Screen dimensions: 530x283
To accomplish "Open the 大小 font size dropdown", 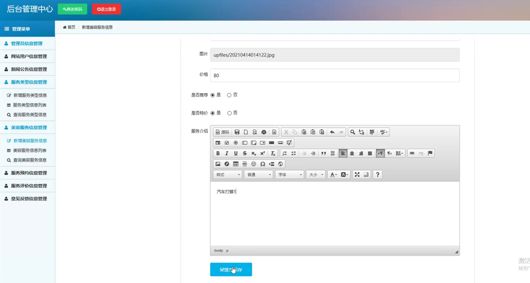I will tap(316, 175).
